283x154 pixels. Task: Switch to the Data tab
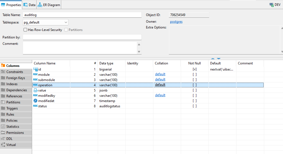[29, 5]
